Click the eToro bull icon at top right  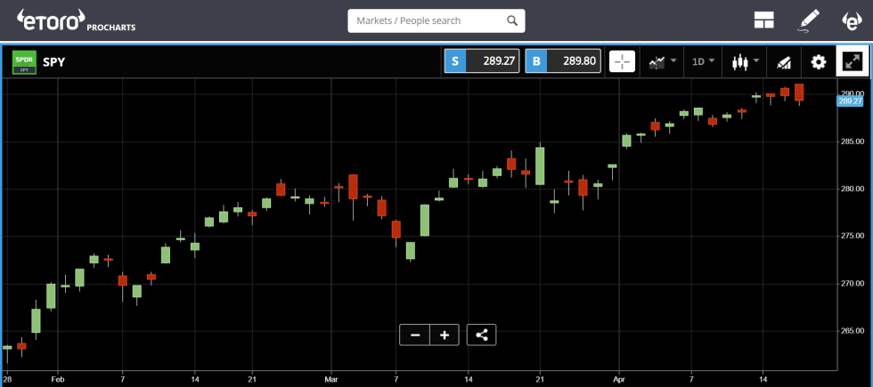(852, 20)
